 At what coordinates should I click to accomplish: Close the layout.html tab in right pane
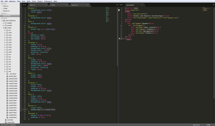coord(142,5)
